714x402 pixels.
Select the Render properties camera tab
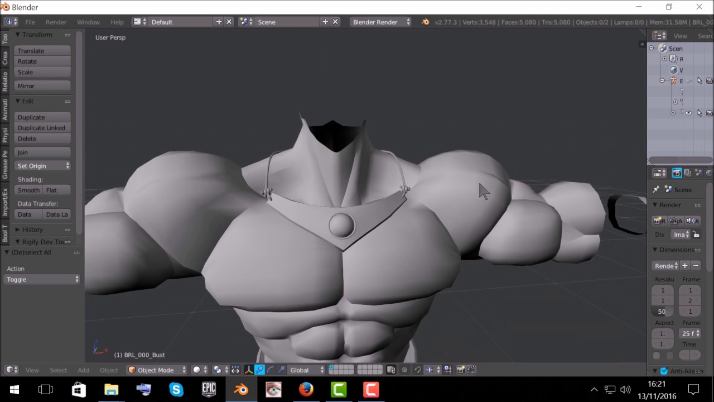[677, 173]
